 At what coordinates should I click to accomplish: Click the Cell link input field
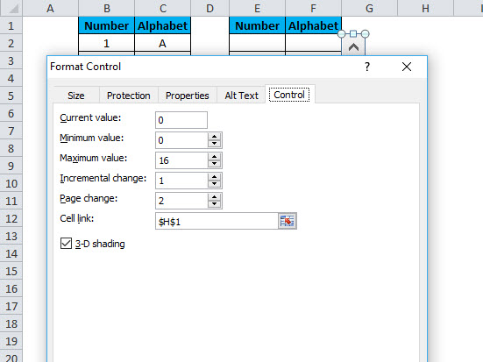(217, 221)
